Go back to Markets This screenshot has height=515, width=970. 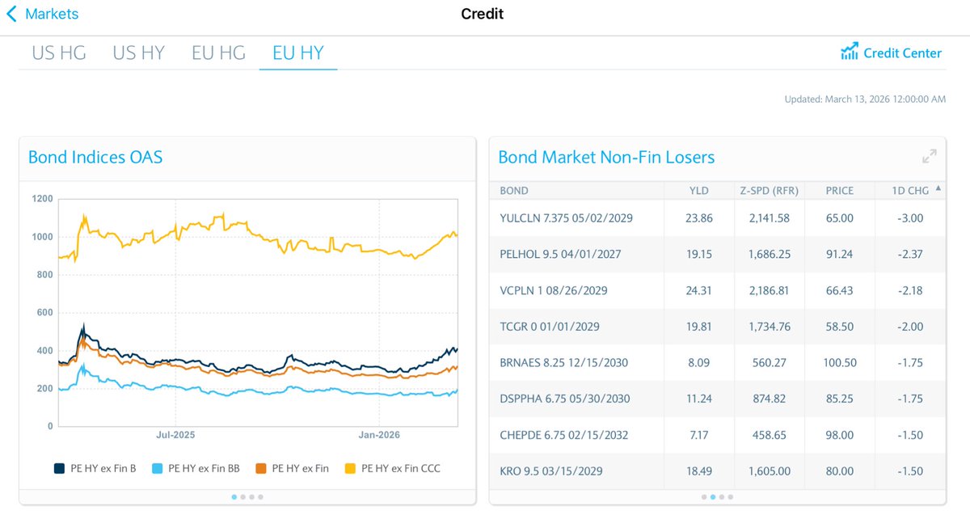(42, 14)
